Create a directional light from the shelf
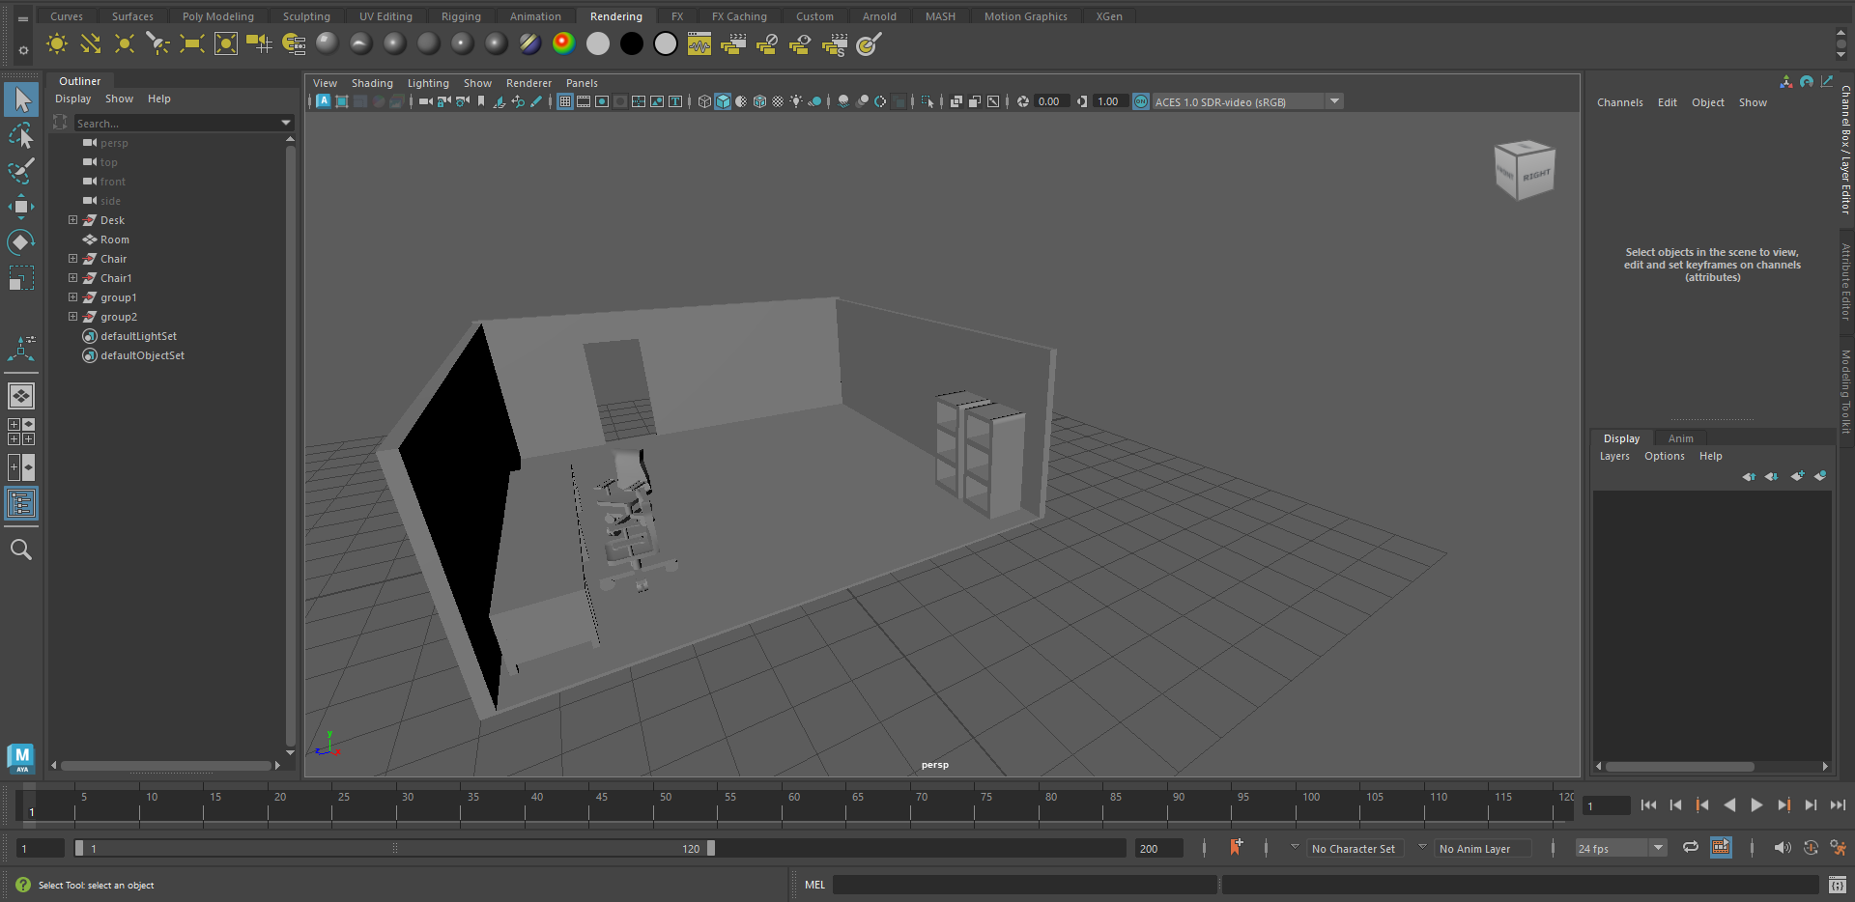1855x902 pixels. pos(90,43)
